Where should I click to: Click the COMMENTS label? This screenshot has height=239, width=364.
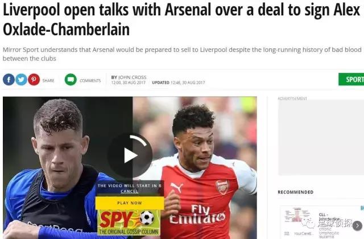click(x=90, y=81)
